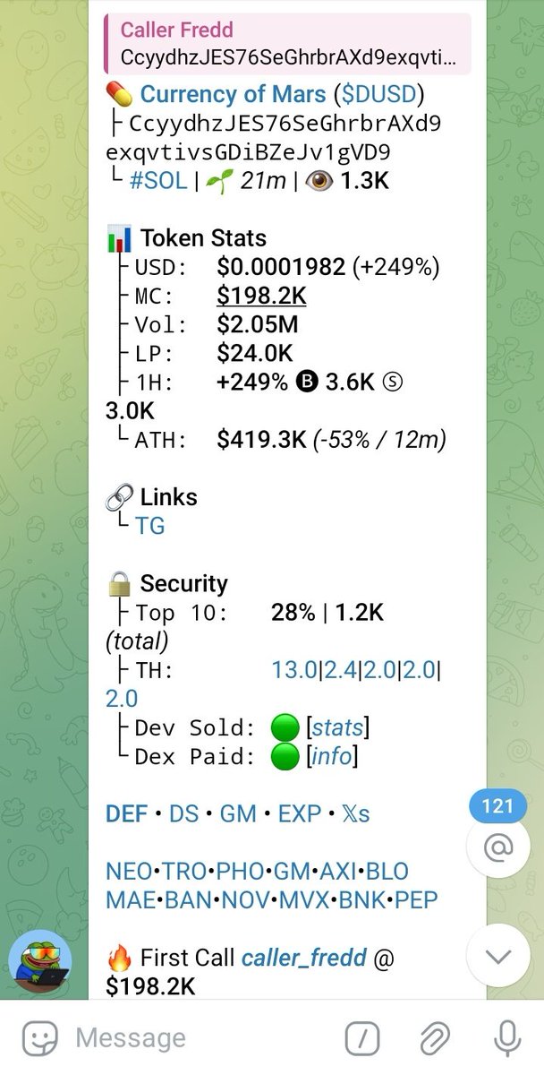The image size is (544, 1075).
Task: Record a voice message with the microphone
Action: 507,1039
